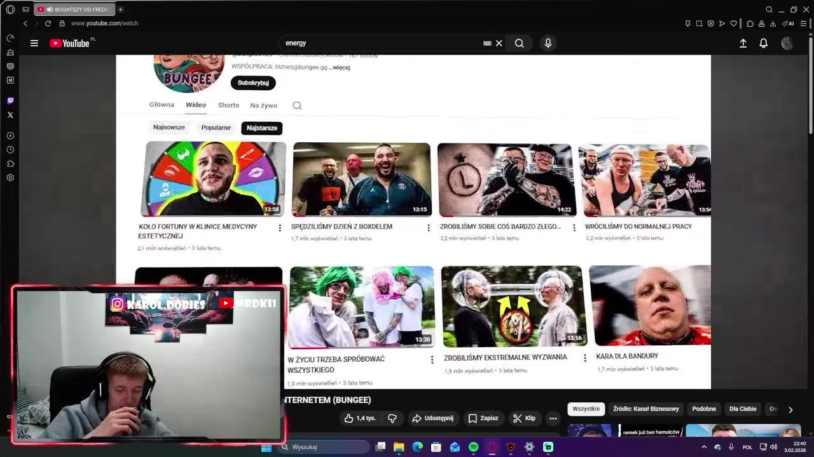This screenshot has height=457, width=814.
Task: Share the video with Udostępnij
Action: tap(433, 418)
